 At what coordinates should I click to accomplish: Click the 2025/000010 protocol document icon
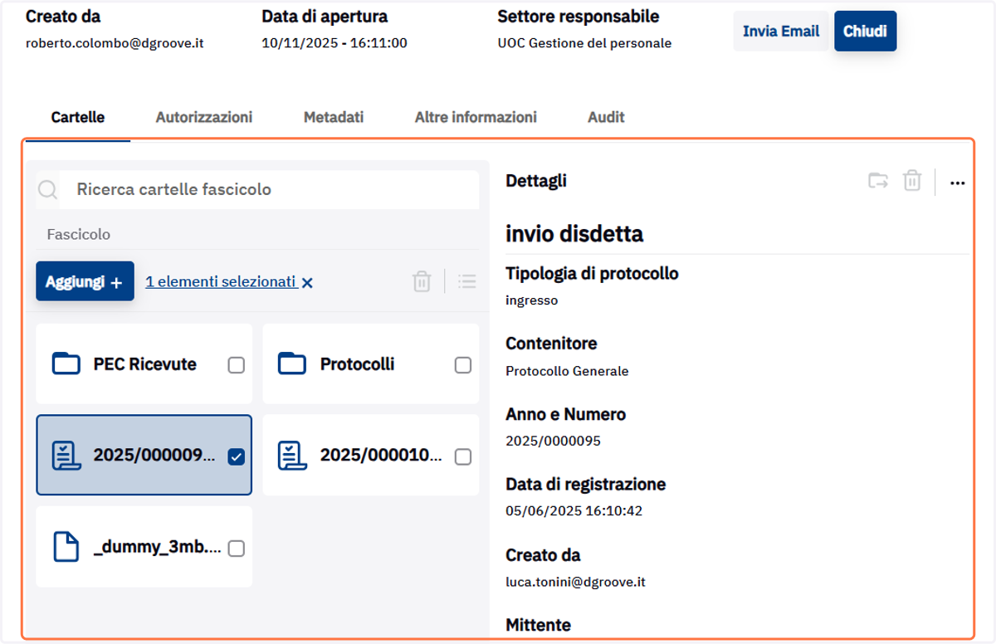[x=292, y=456]
